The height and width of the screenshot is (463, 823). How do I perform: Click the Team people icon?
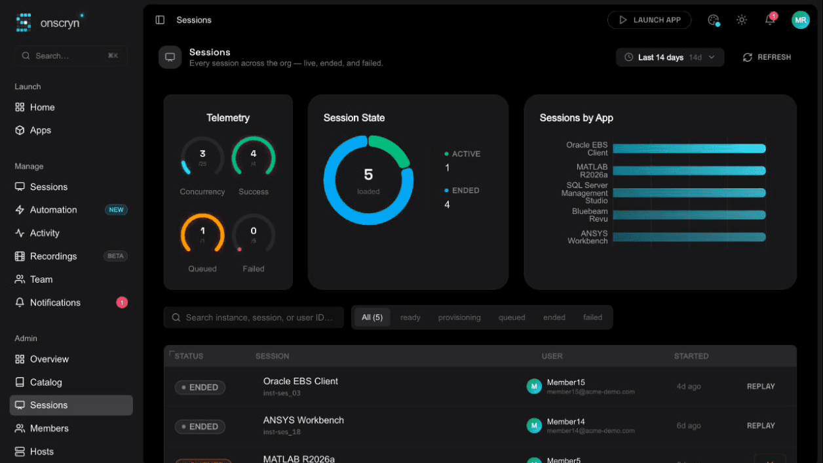(20, 279)
